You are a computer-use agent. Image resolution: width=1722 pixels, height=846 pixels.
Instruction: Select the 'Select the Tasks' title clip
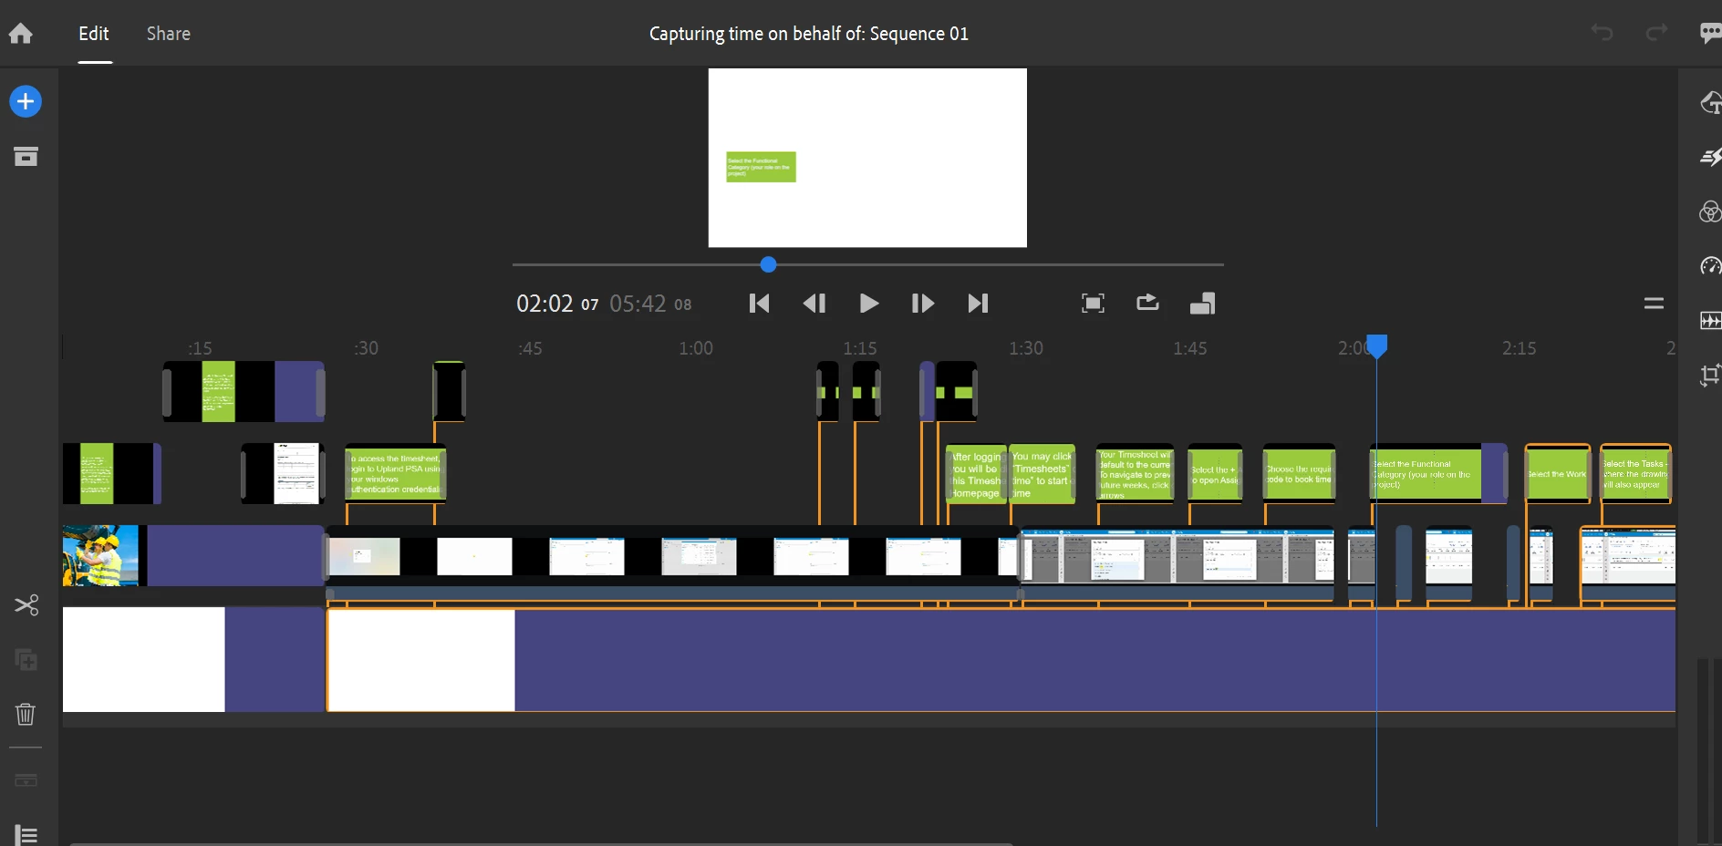click(1635, 474)
